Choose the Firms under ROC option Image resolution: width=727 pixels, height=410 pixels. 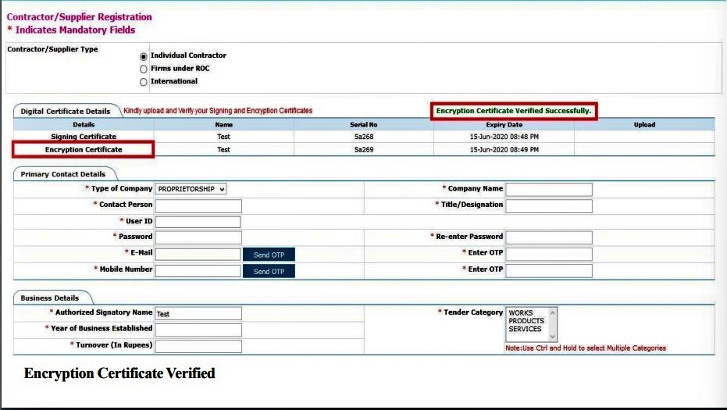point(143,69)
